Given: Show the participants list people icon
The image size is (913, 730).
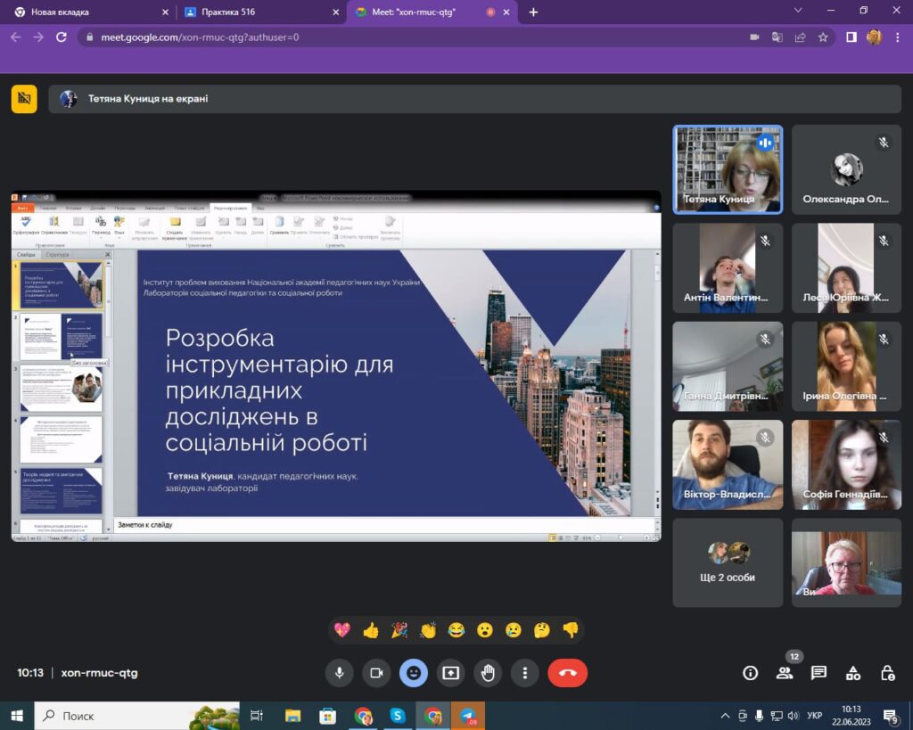Looking at the screenshot, I should click(x=785, y=673).
